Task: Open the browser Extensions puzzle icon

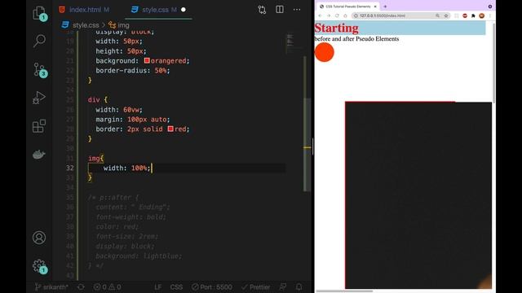Action: [x=473, y=15]
